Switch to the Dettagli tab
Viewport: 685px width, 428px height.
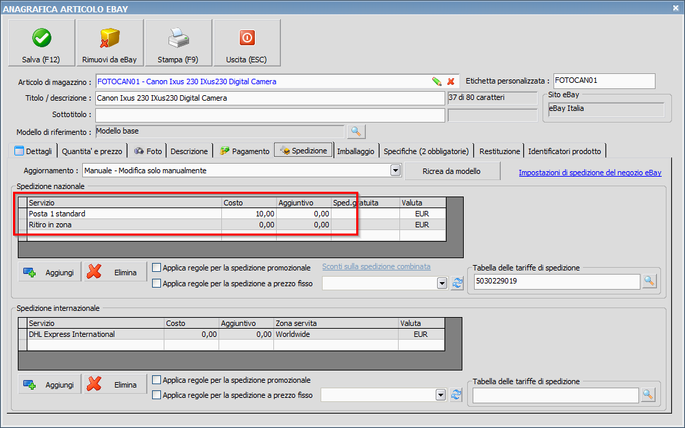[33, 151]
